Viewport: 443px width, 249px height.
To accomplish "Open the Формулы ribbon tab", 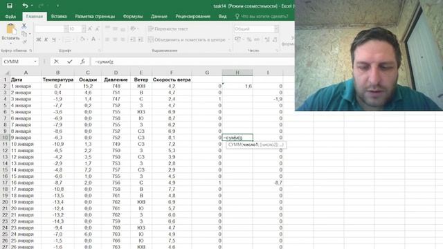I will (133, 17).
